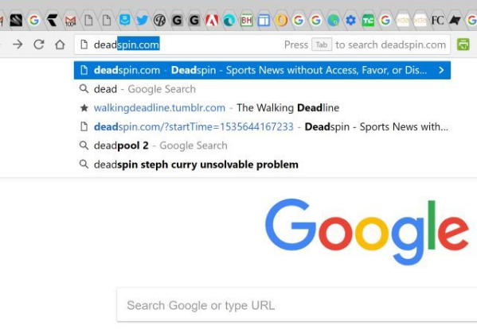The image size is (477, 329).
Task: Select the highlighted deadspin.com suggestion
Action: (262, 70)
